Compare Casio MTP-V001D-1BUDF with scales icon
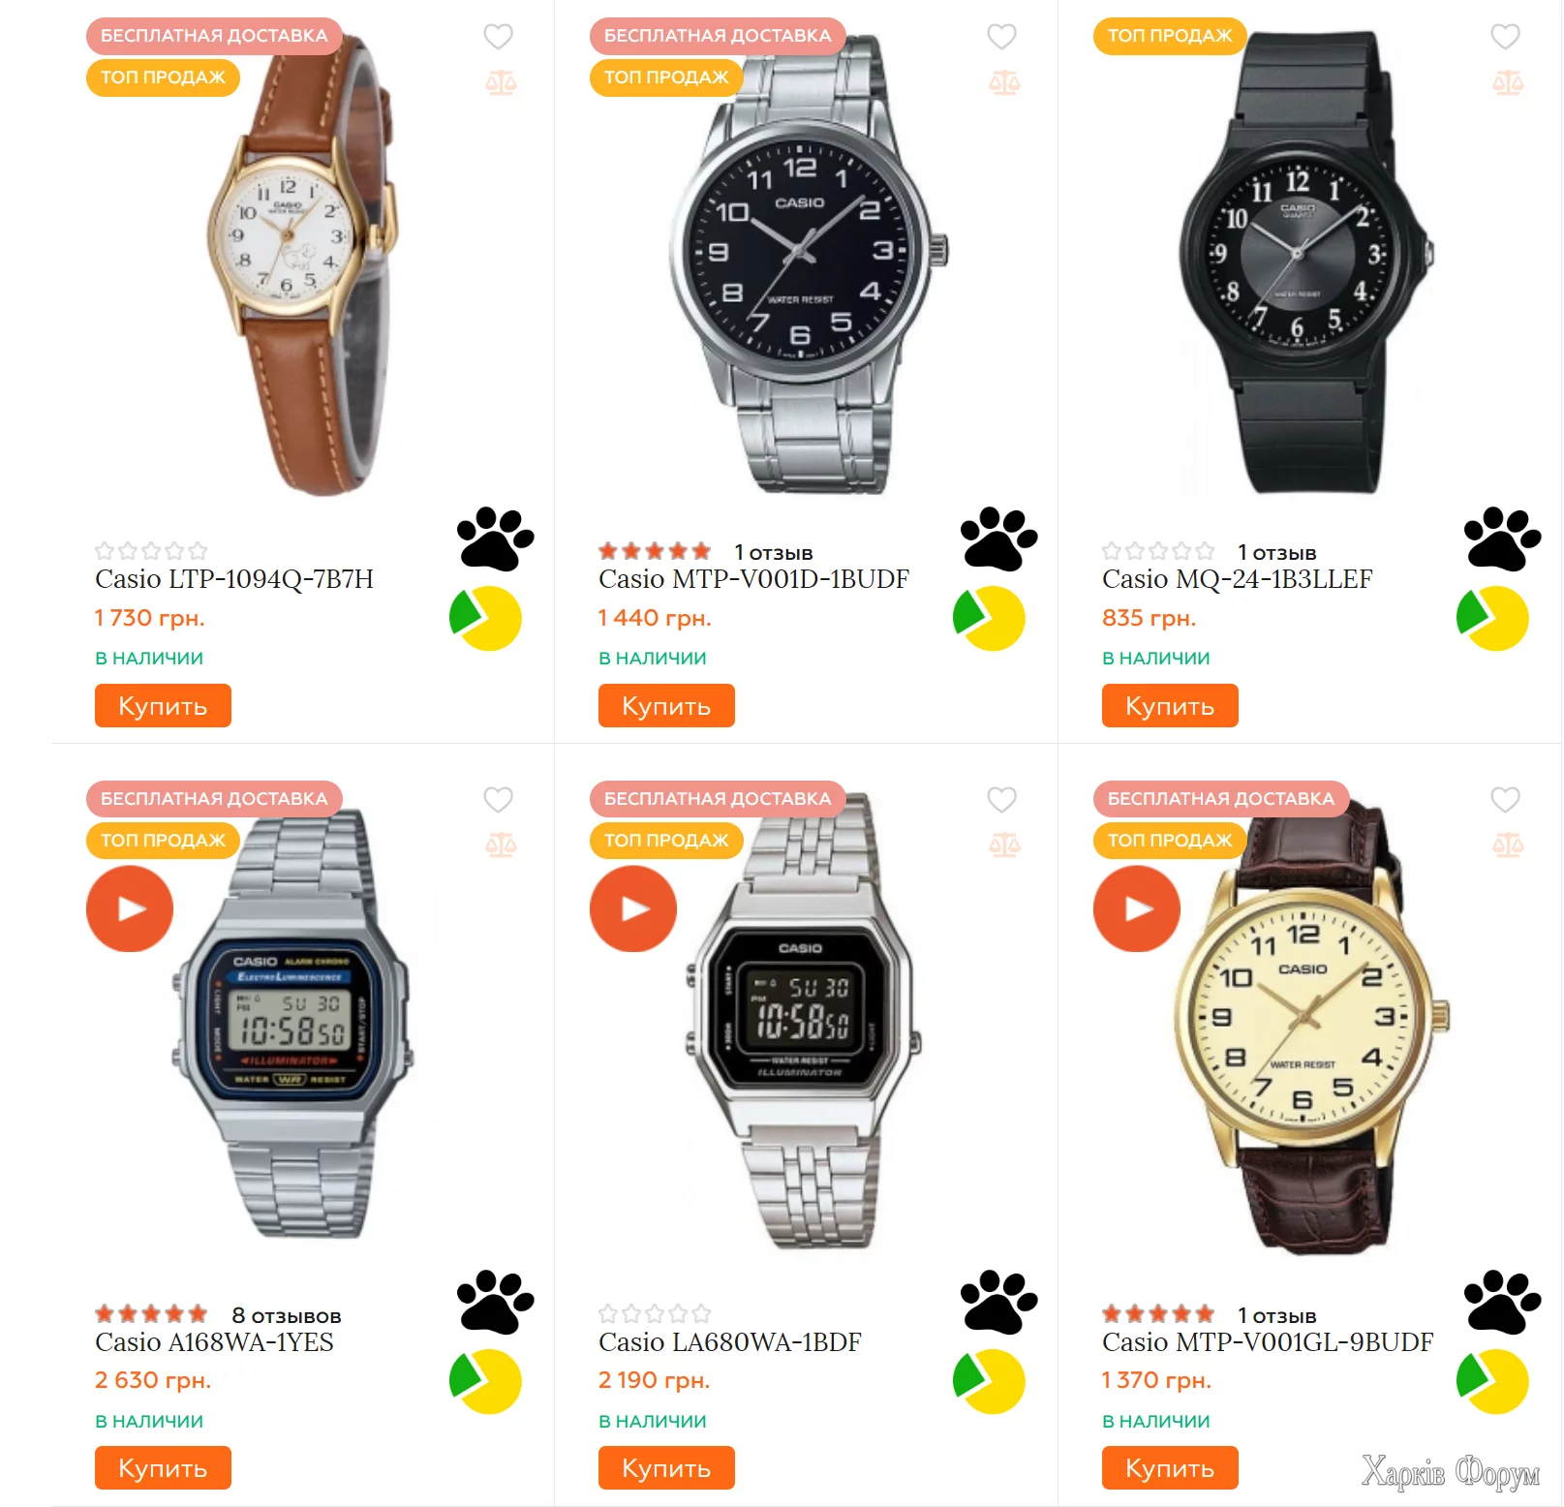 click(x=1004, y=83)
